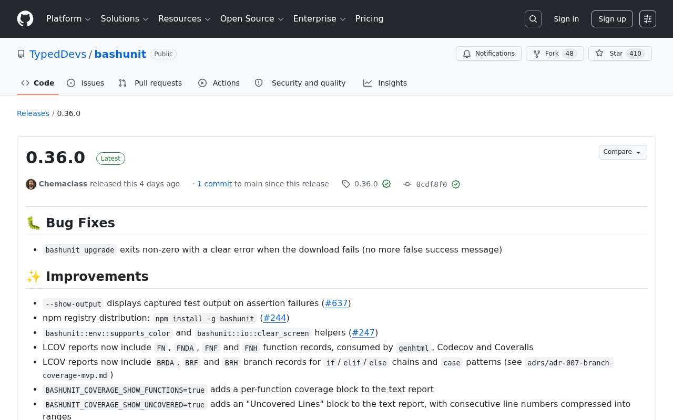The width and height of the screenshot is (673, 420).
Task: Click the '--show-output' code text
Action: tap(74, 303)
